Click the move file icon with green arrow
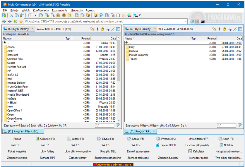 [47, 15]
